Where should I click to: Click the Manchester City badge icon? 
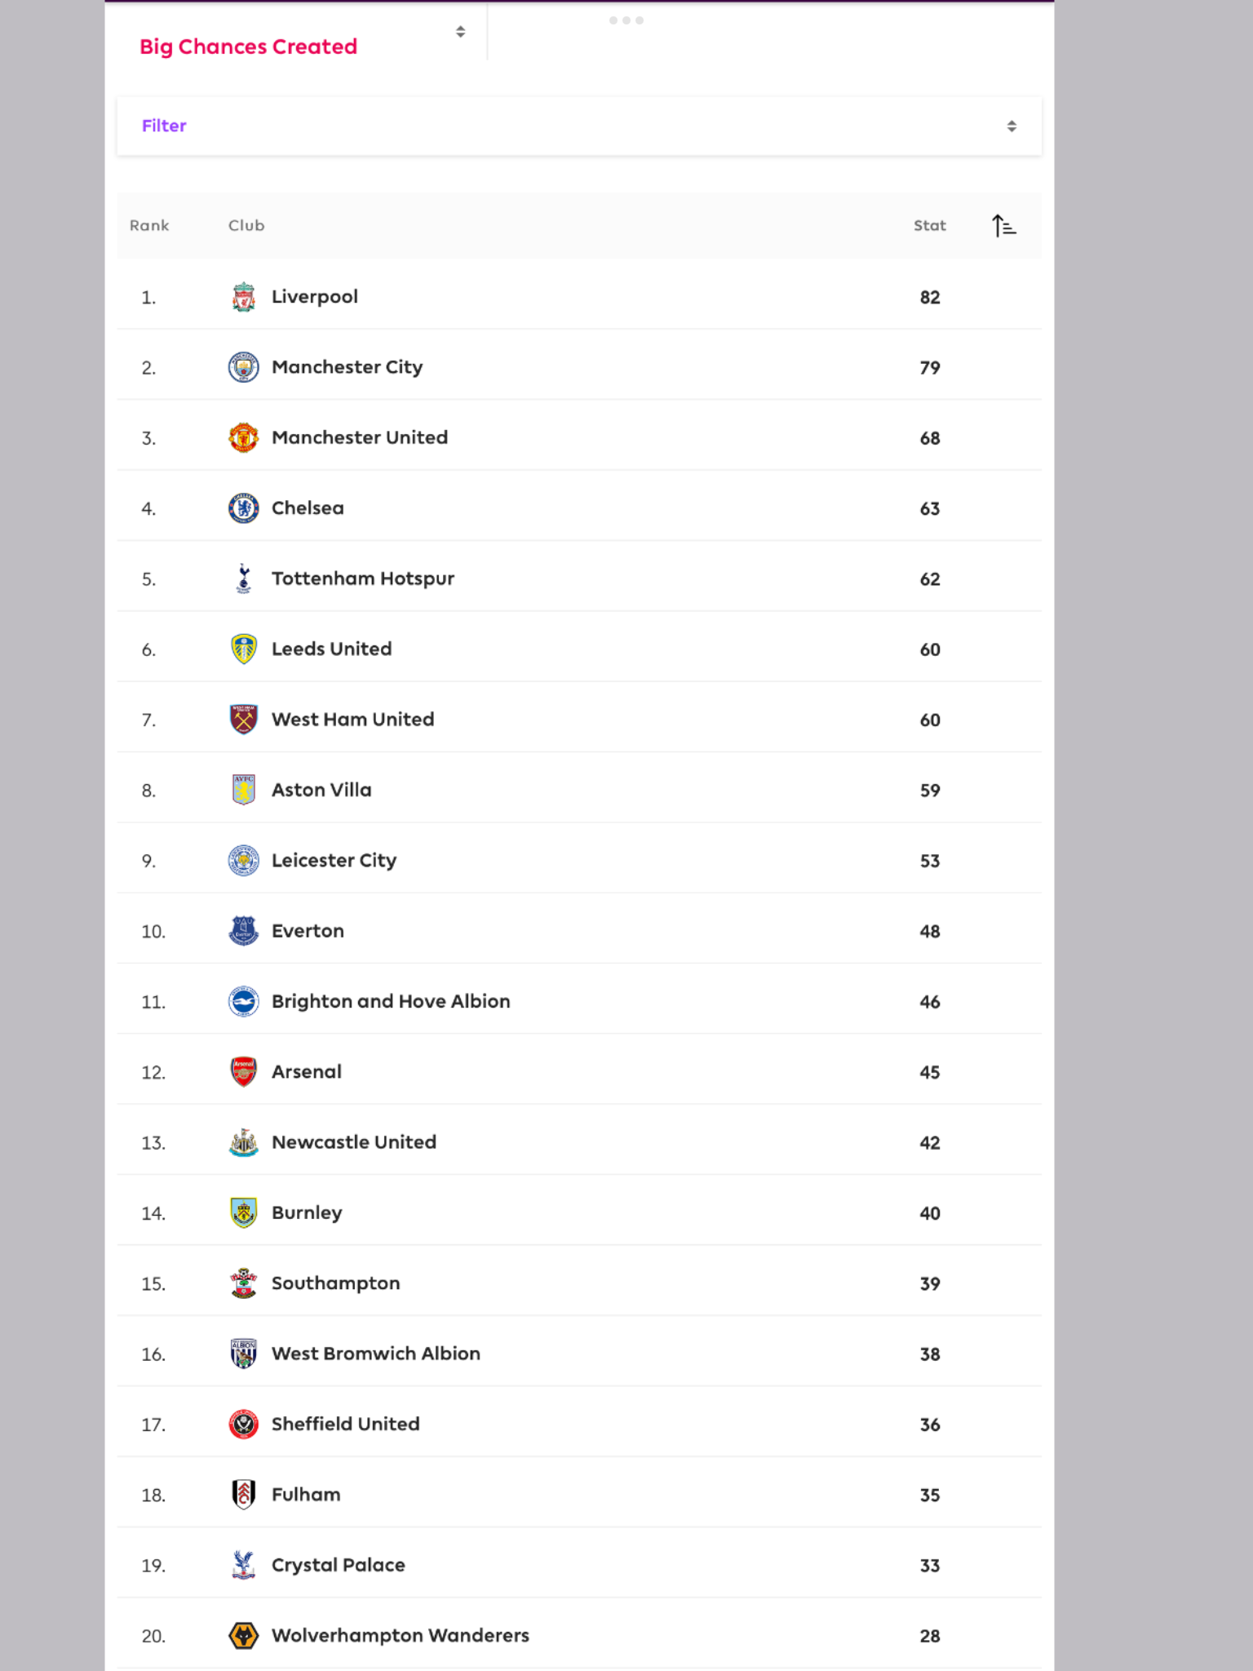[243, 367]
